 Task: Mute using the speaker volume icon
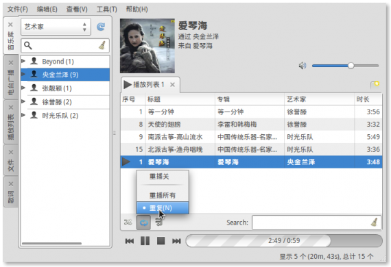click(x=303, y=66)
